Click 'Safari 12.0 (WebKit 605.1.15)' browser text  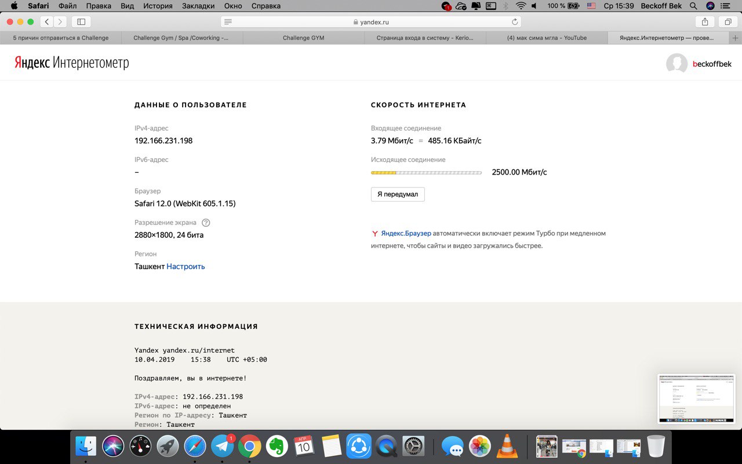[x=185, y=204]
